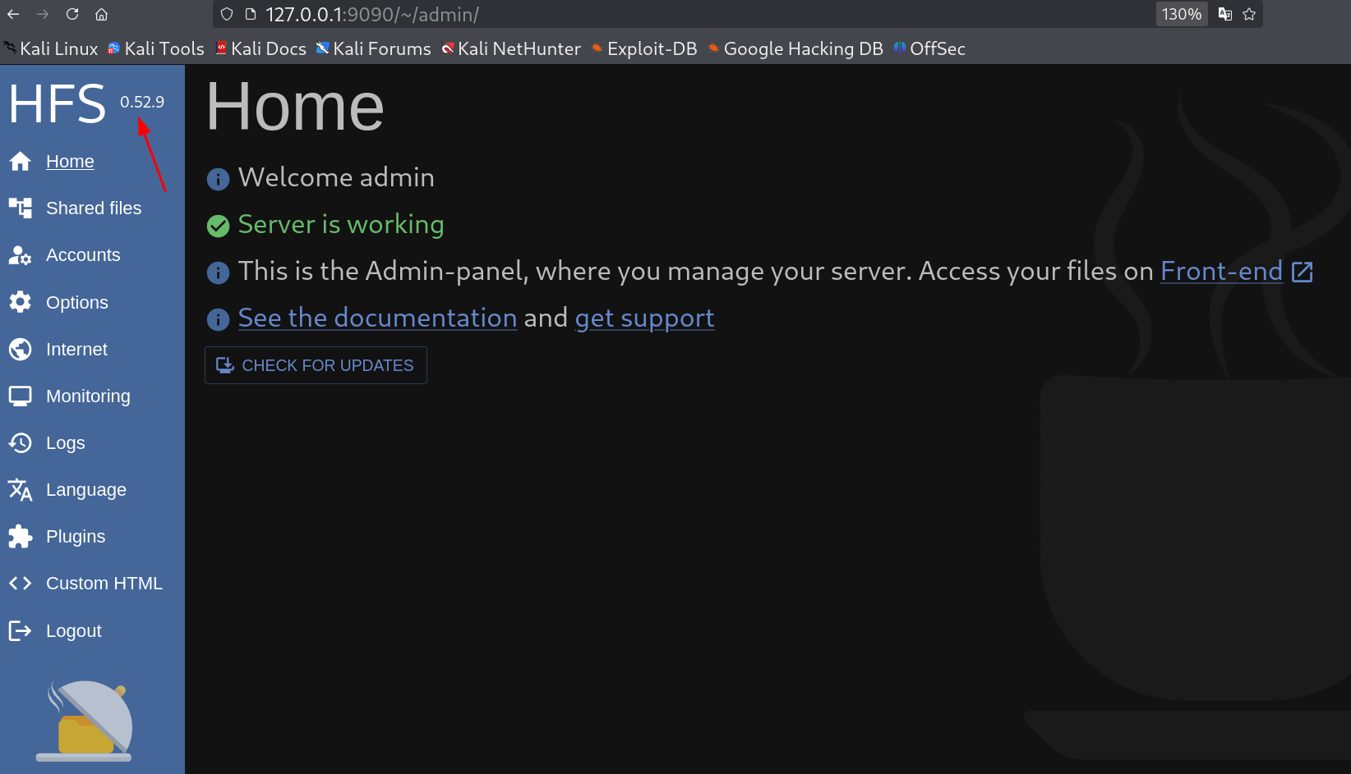Click the Plugins puzzle piece icon
Screen dimensions: 1351x774
coord(21,537)
